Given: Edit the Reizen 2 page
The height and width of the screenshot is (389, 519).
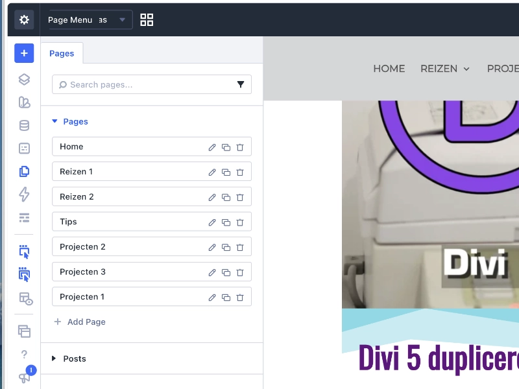Looking at the screenshot, I should 212,197.
